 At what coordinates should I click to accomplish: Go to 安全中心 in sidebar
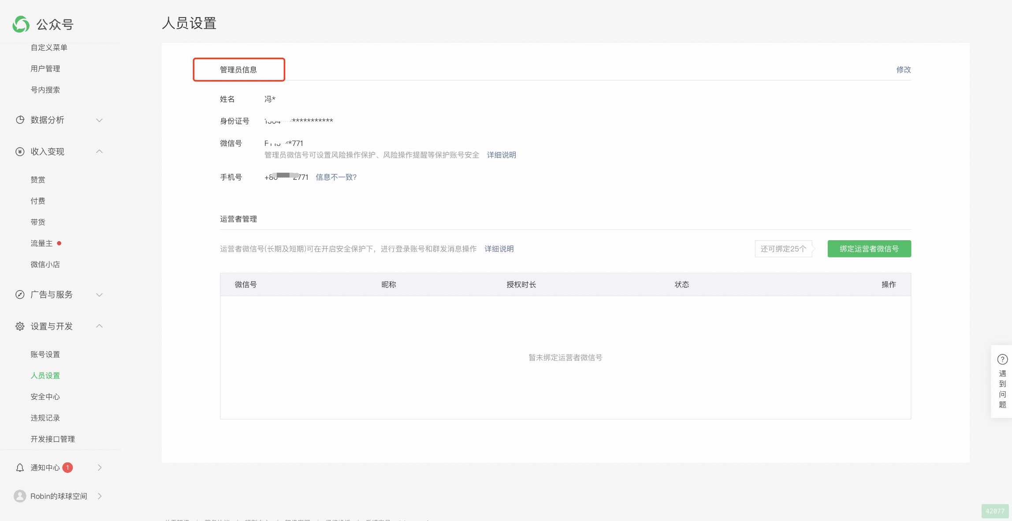click(45, 397)
